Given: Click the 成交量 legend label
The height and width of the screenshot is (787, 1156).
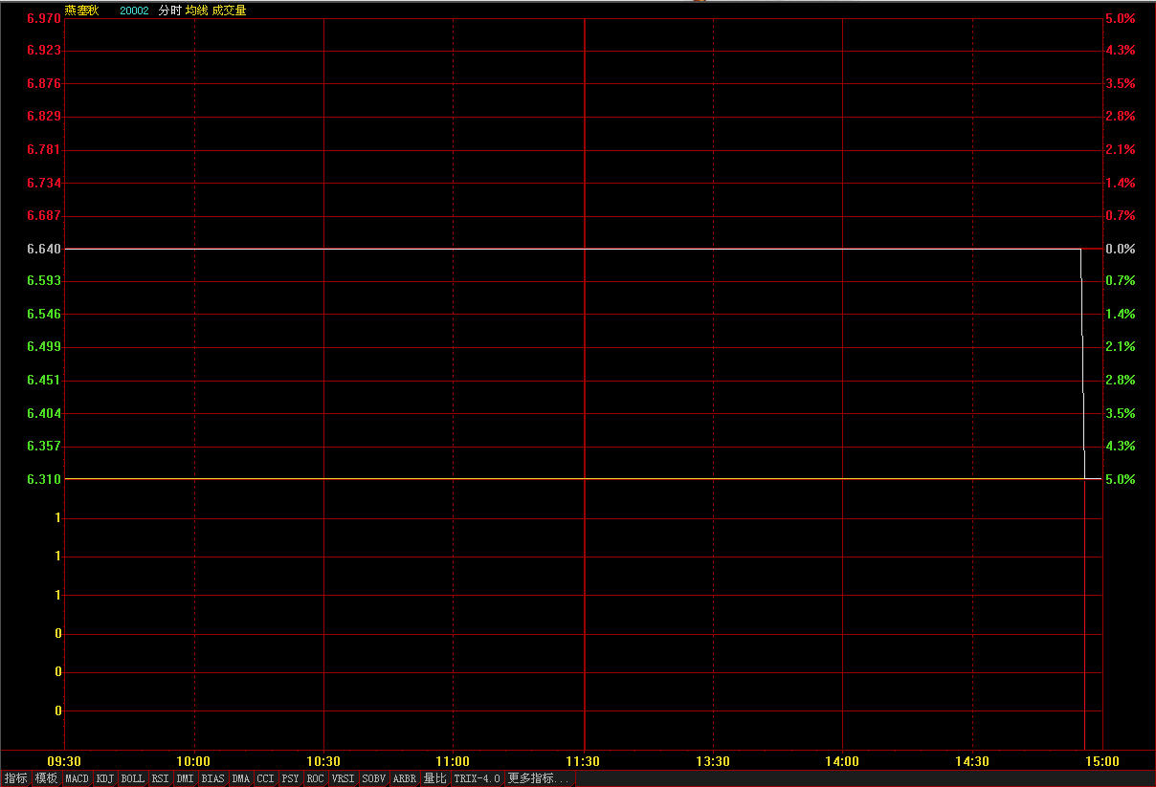Looking at the screenshot, I should [x=230, y=11].
